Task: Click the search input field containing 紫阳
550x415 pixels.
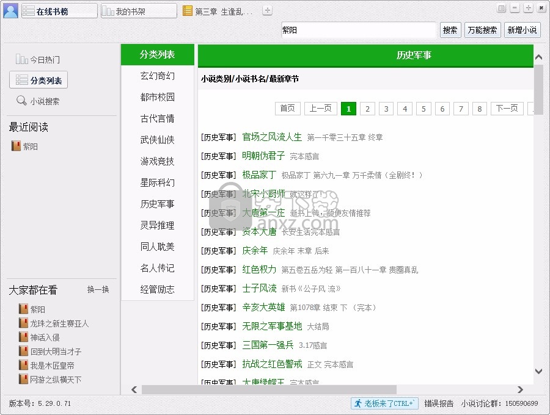Action: 358,30
